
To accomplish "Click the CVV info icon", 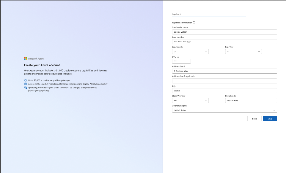I will pyautogui.click(x=178, y=57).
